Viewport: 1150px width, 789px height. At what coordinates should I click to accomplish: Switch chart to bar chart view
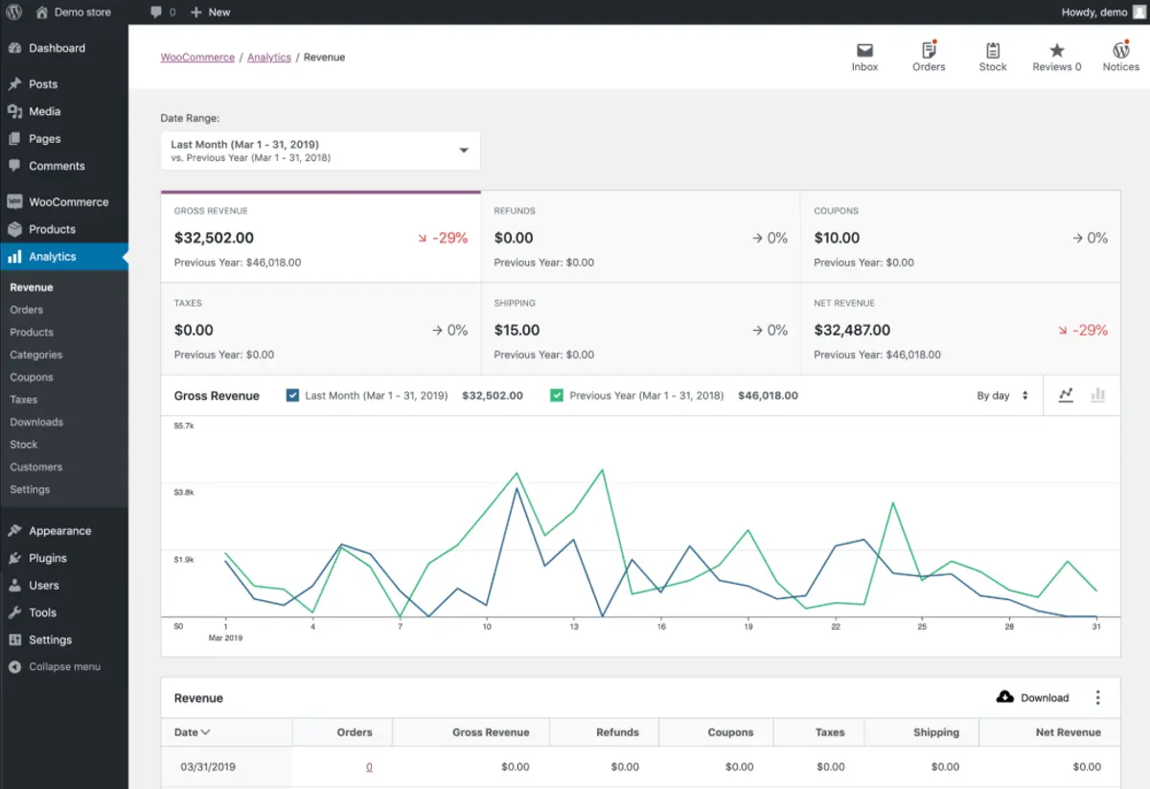pos(1098,394)
